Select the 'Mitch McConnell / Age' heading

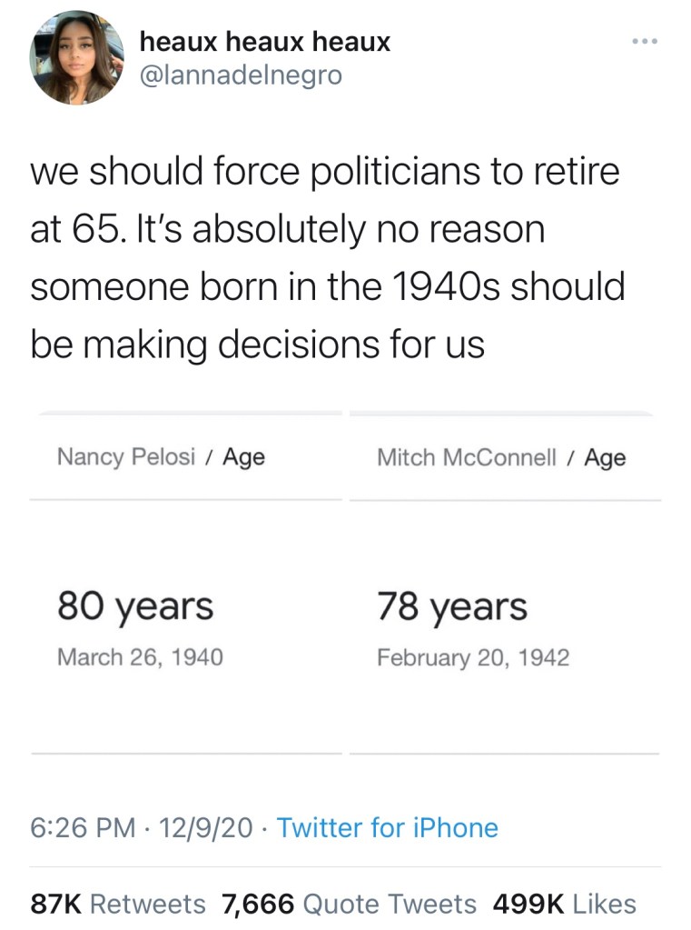click(x=501, y=457)
